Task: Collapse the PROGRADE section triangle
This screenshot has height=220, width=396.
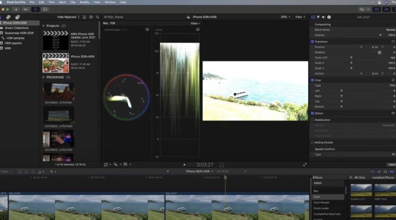Action: pyautogui.click(x=43, y=78)
